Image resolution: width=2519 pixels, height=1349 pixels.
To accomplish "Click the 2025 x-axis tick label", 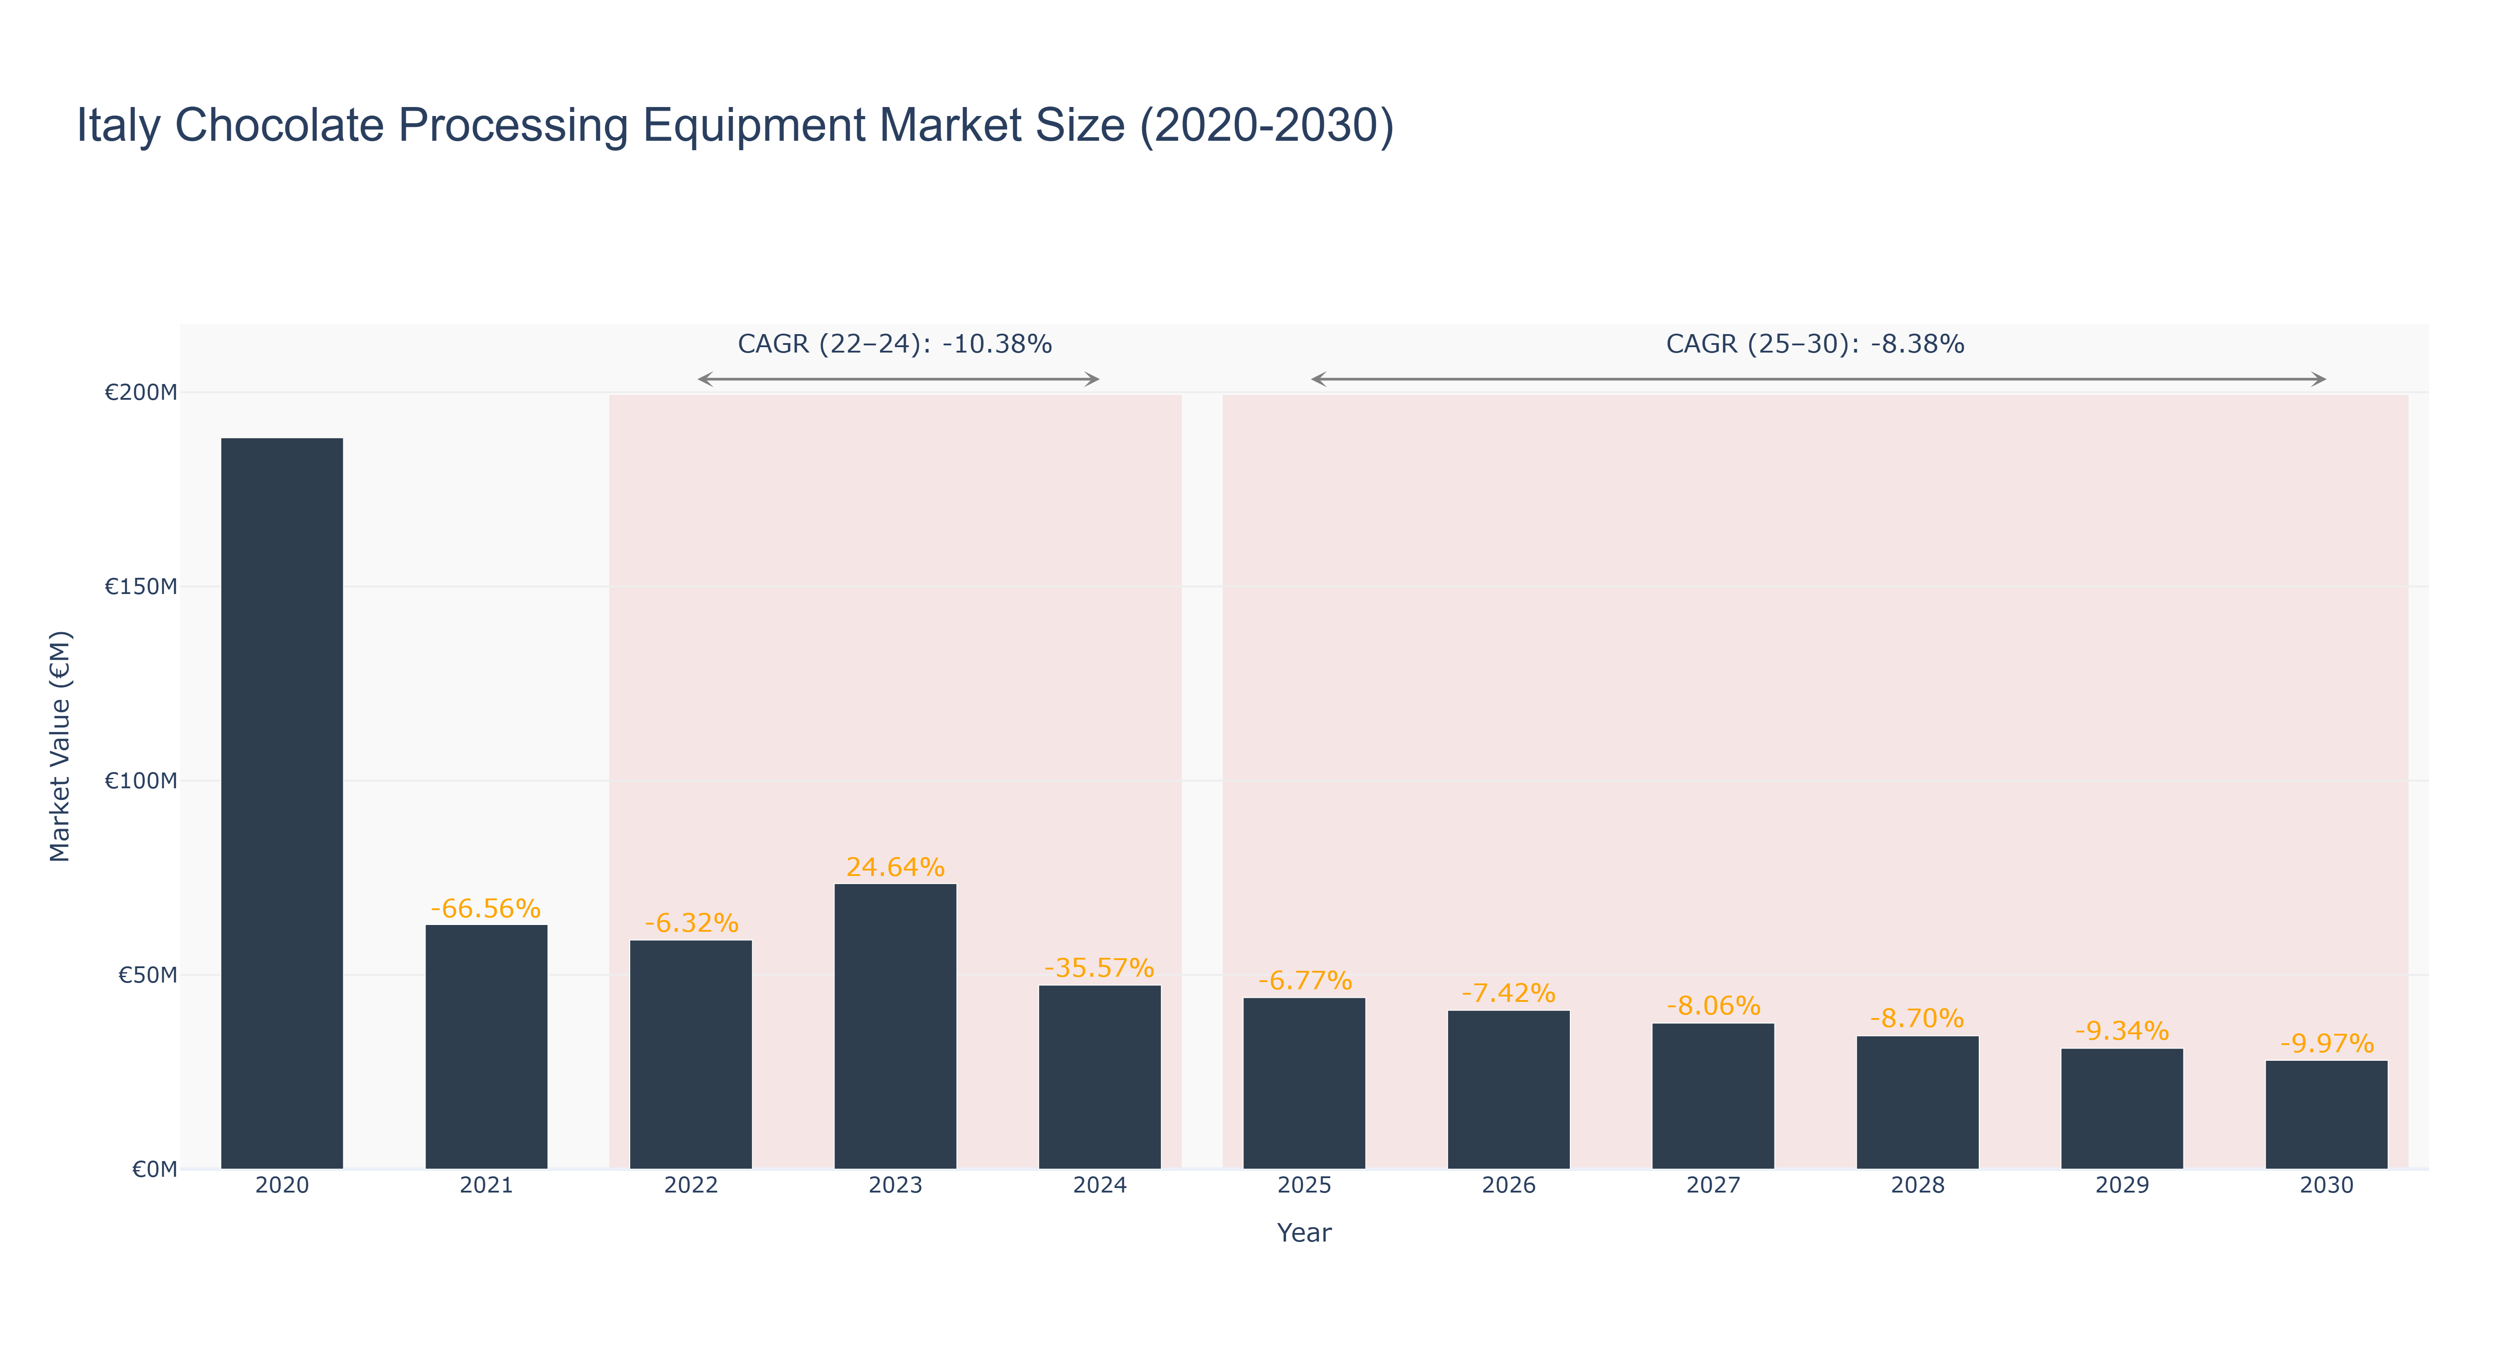I will coord(1304,1186).
